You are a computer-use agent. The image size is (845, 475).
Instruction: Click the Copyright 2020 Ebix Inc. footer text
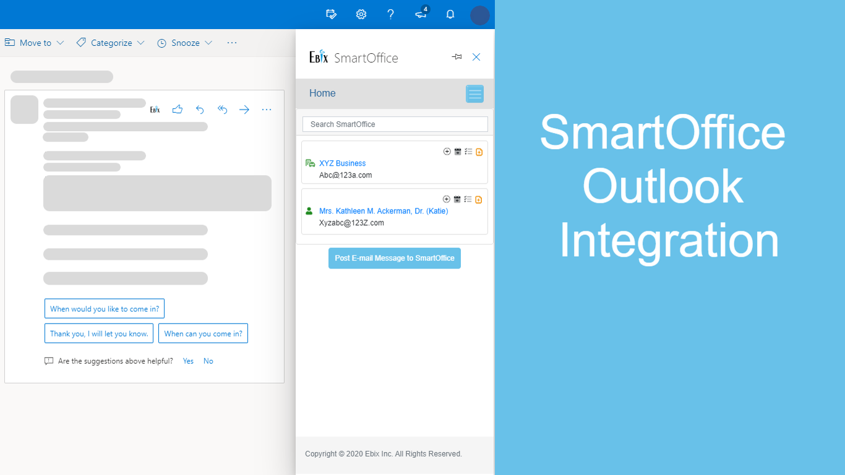point(384,454)
